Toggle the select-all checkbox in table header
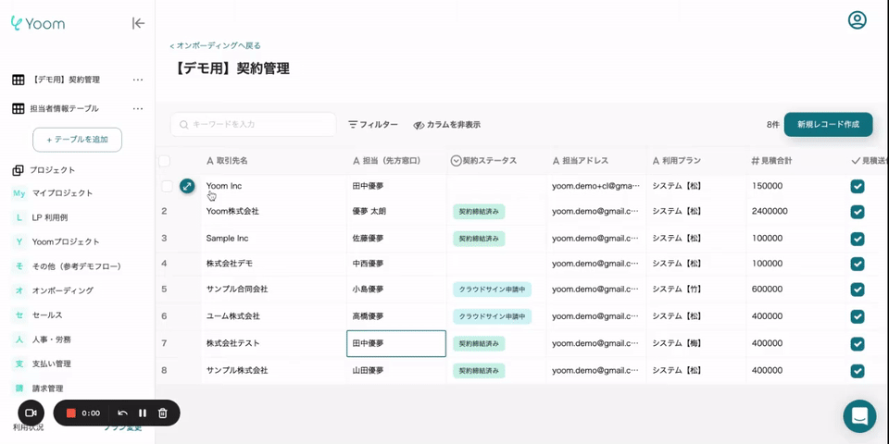Image resolution: width=889 pixels, height=444 pixels. point(165,161)
